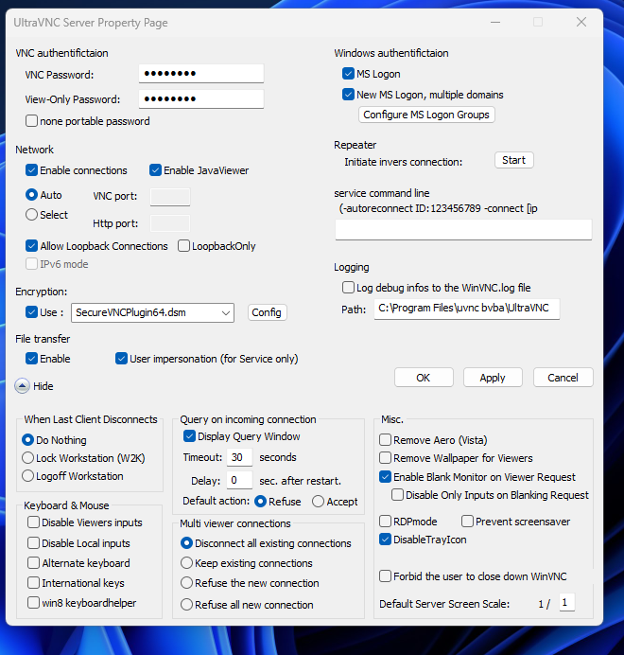Image resolution: width=624 pixels, height=655 pixels.
Task: Open encryption plugin Config
Action: coord(268,312)
